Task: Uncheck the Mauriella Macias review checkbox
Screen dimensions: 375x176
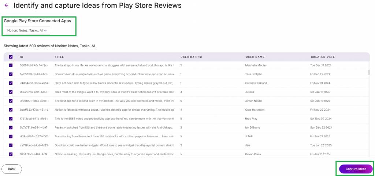Action: pos(11,65)
